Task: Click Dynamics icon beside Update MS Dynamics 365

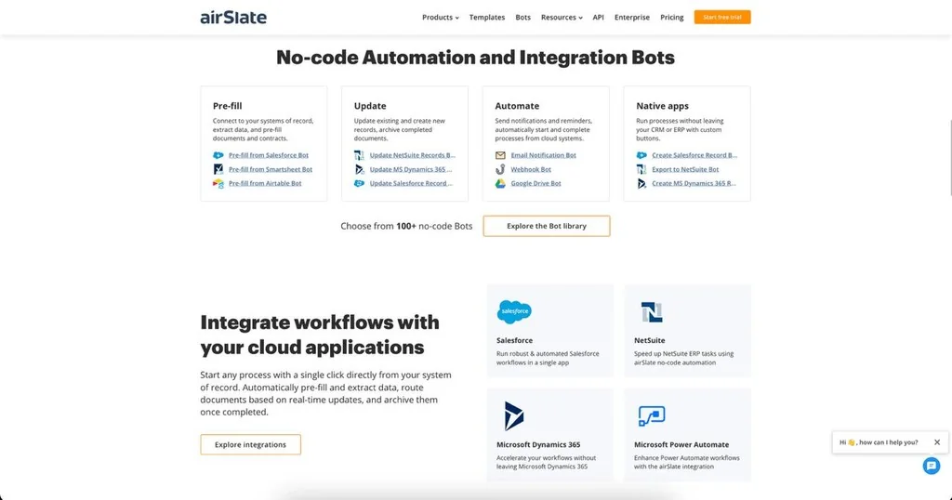Action: 360,169
